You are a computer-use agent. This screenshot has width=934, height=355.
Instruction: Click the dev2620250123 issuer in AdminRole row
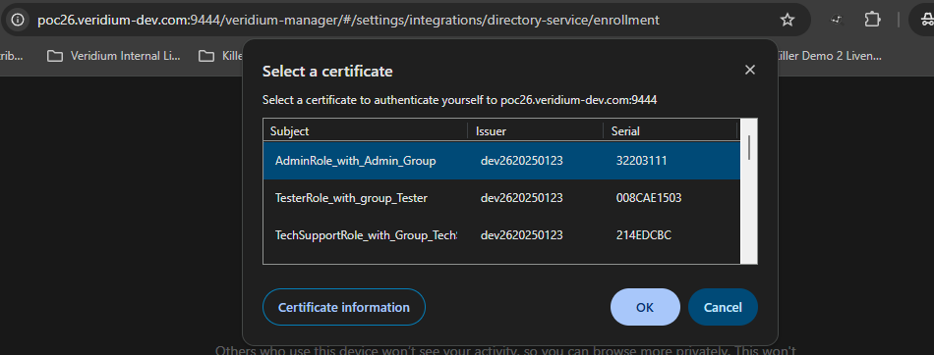click(x=522, y=161)
